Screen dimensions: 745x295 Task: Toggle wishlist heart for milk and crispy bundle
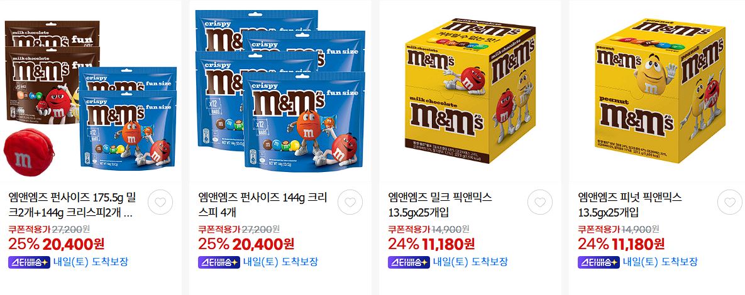click(x=160, y=203)
